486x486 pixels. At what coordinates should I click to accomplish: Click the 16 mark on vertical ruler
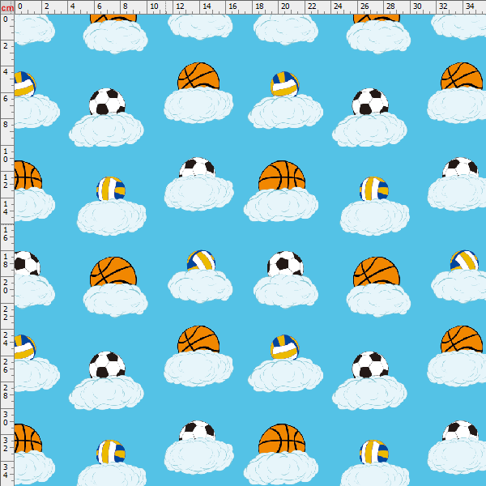point(6,234)
